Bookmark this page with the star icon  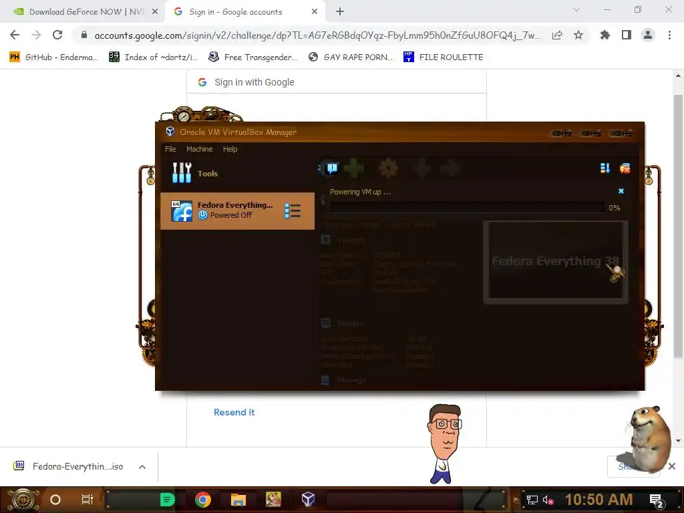[578, 35]
